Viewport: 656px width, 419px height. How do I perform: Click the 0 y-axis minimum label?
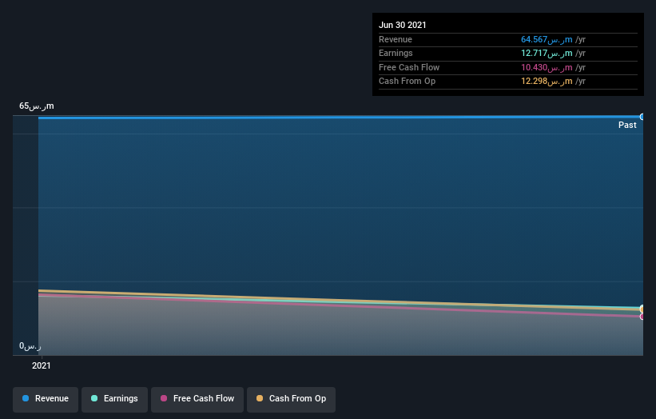point(30,345)
